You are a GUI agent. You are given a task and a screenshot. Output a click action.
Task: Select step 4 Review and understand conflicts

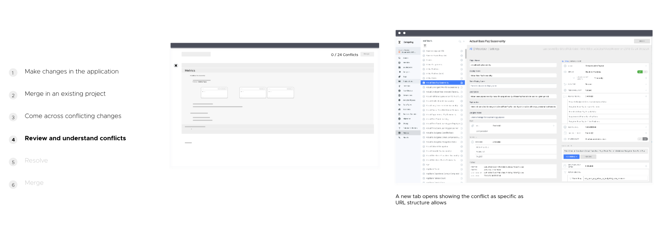75,139
